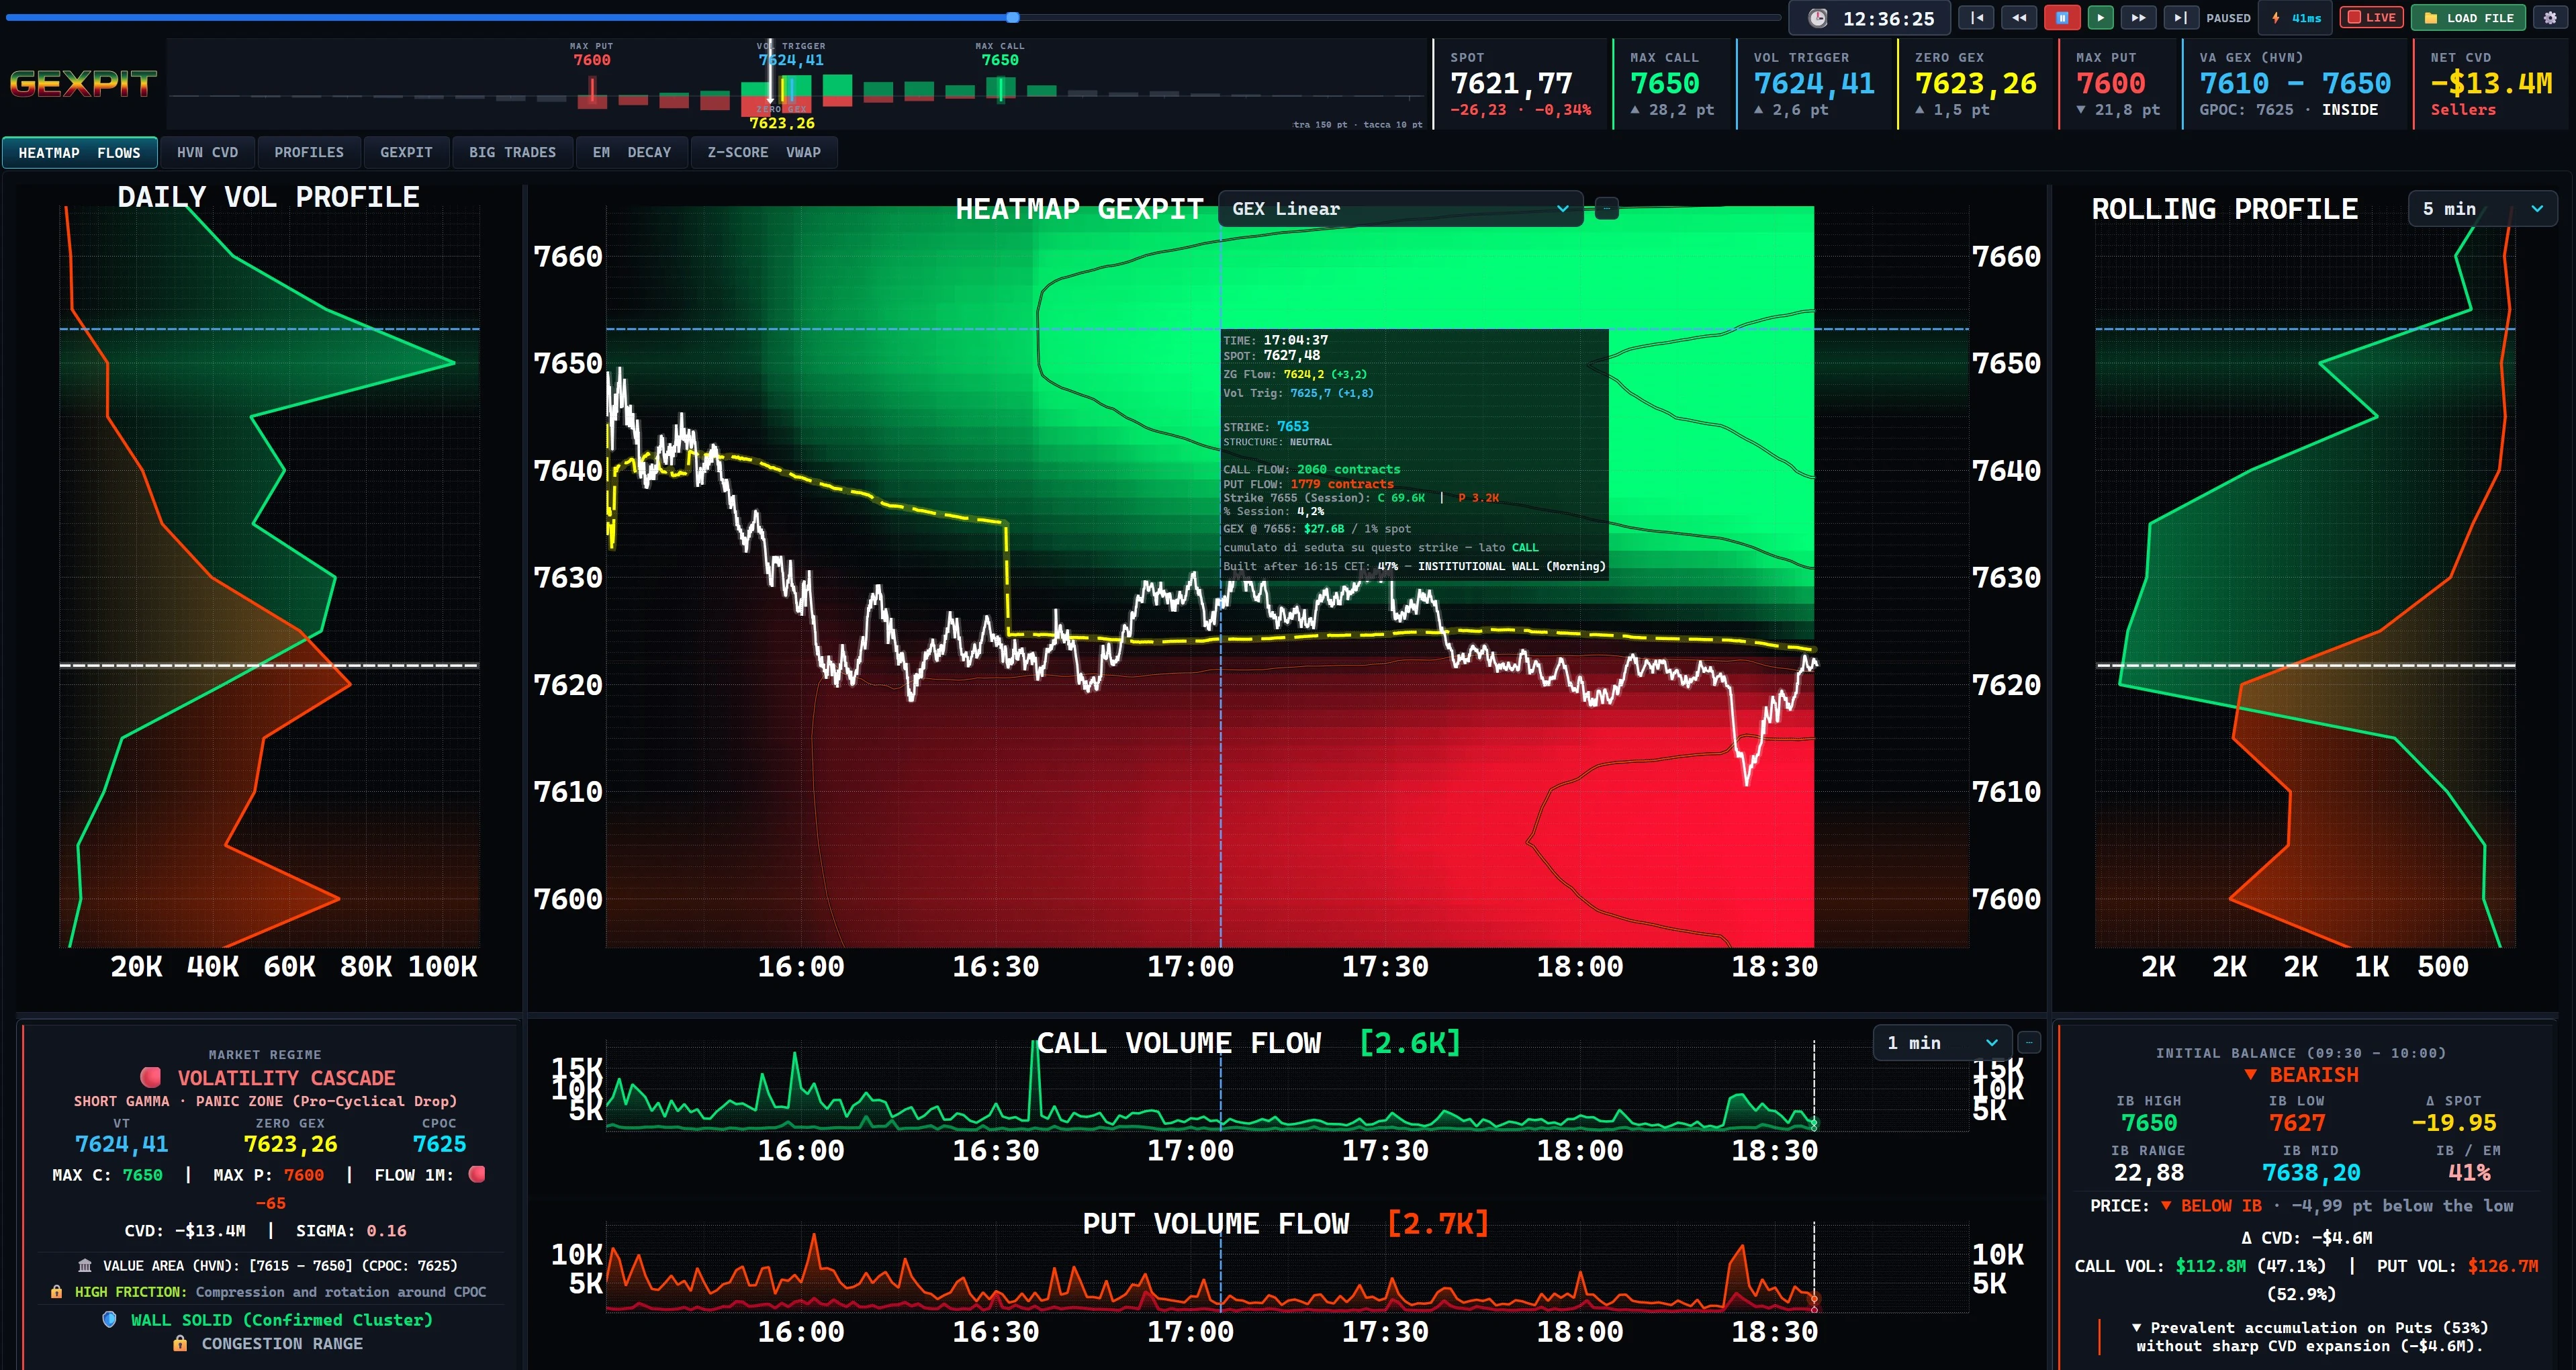Open the GEX Linear dropdown
2576x1370 pixels.
(x=1400, y=209)
